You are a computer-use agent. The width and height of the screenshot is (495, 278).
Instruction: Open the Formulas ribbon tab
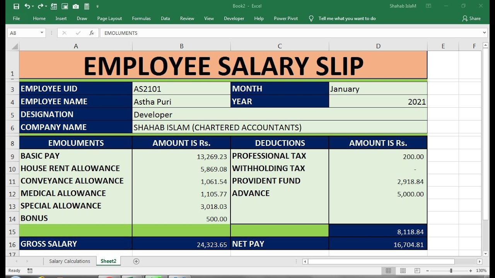[142, 18]
